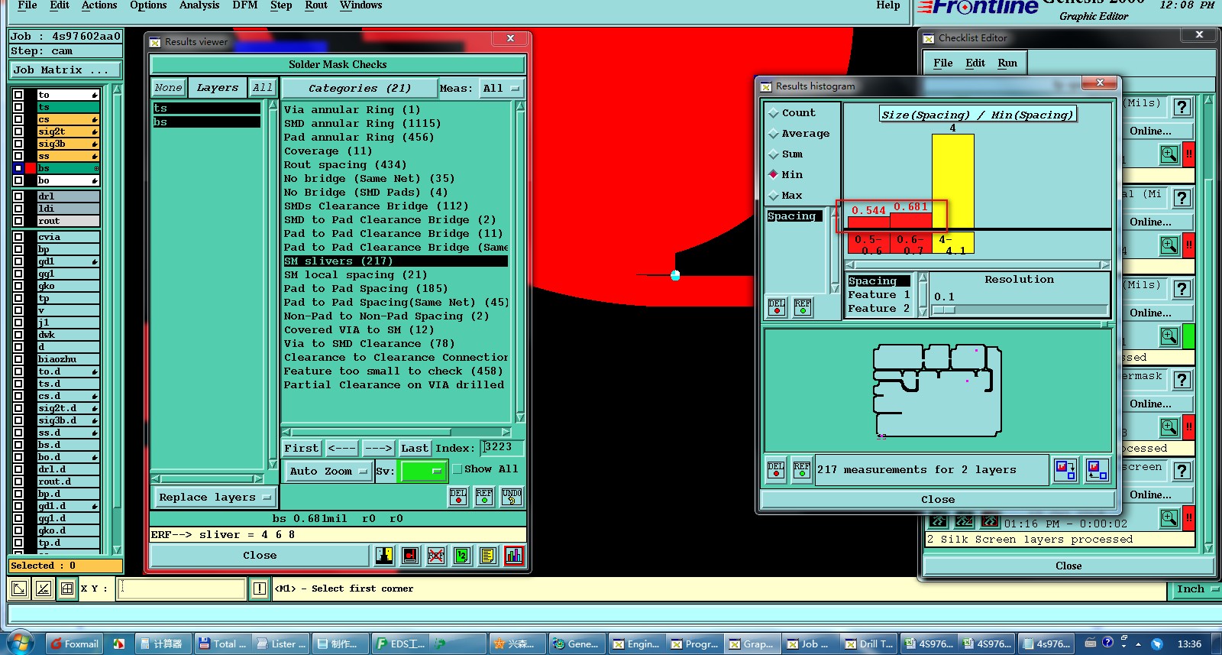This screenshot has width=1222, height=655.
Task: Open the Meas: All dropdown
Action: pos(501,88)
